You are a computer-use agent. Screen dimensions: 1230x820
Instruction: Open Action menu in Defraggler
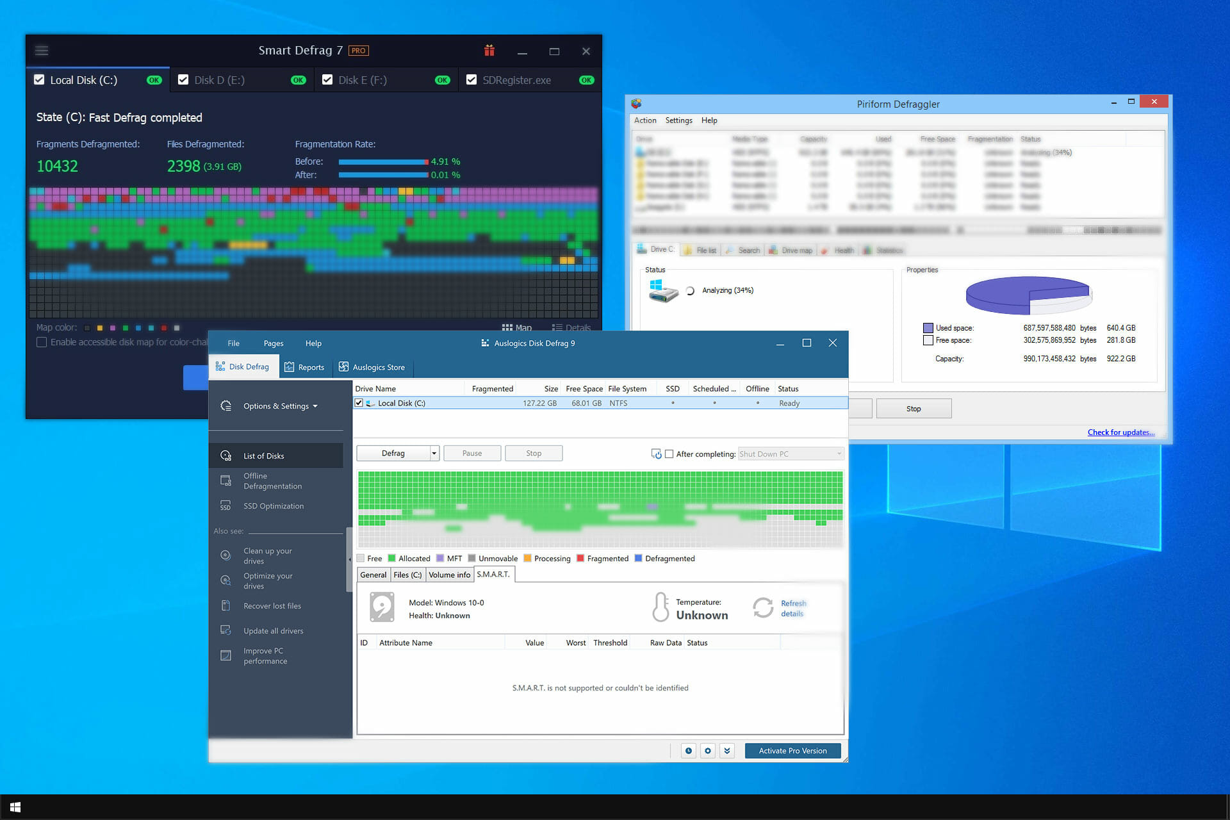tap(645, 120)
